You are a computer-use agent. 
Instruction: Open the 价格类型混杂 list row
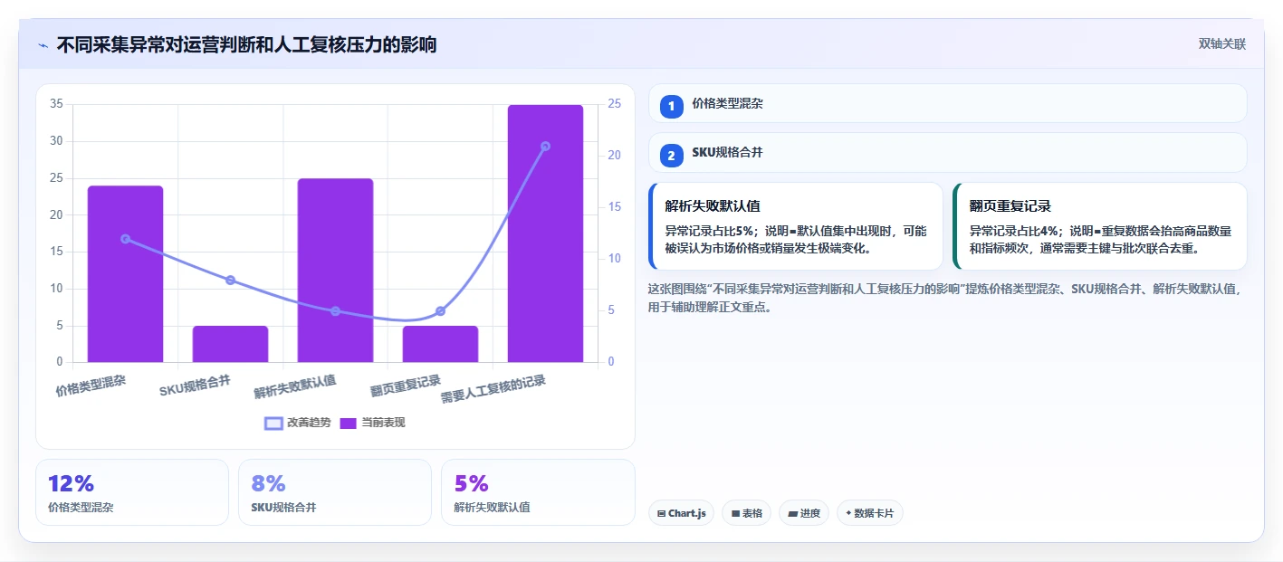[x=948, y=103]
